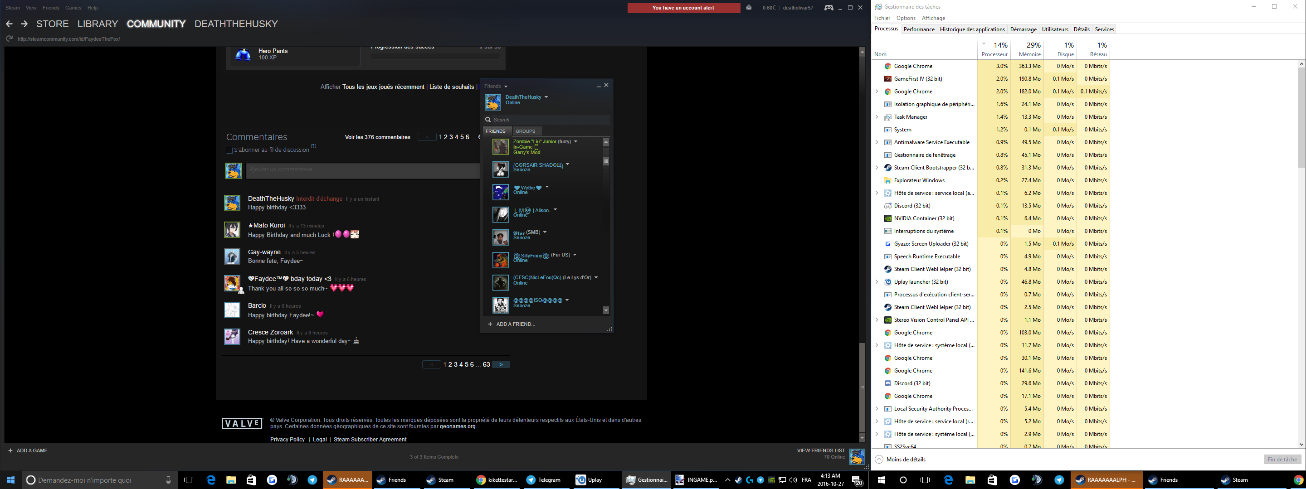Click the Hero Pants badge icon
Viewport: 1306px width, 489px height.
point(244,55)
